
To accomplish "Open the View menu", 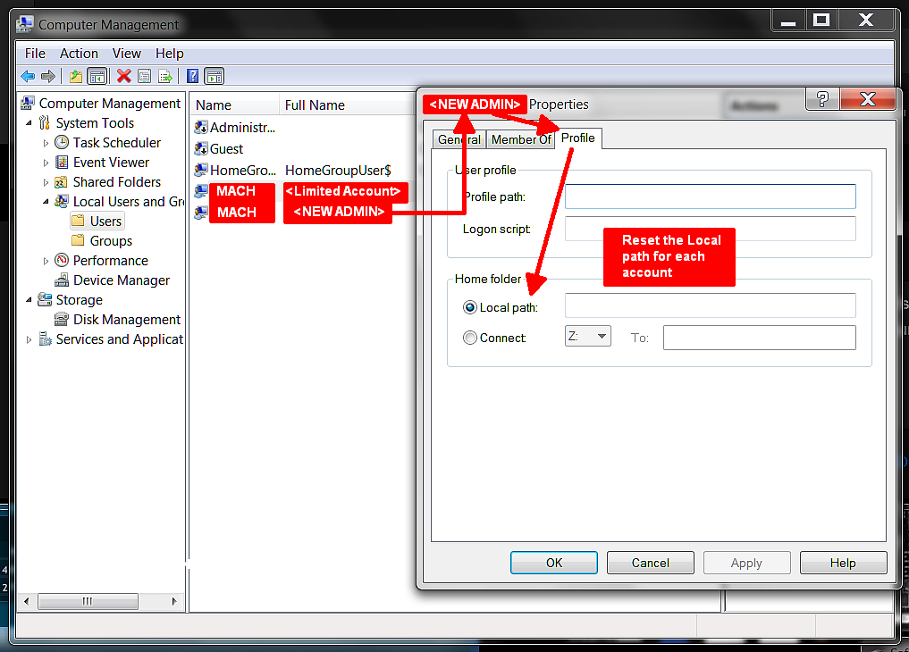I will [x=126, y=54].
